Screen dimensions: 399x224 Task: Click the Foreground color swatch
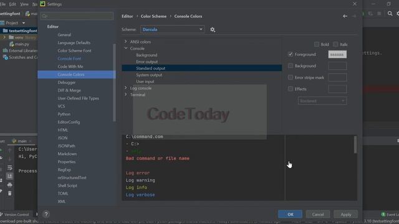[x=337, y=54]
